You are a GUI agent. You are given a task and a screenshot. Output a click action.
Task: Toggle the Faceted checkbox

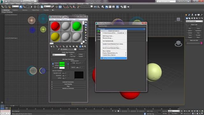(77, 57)
